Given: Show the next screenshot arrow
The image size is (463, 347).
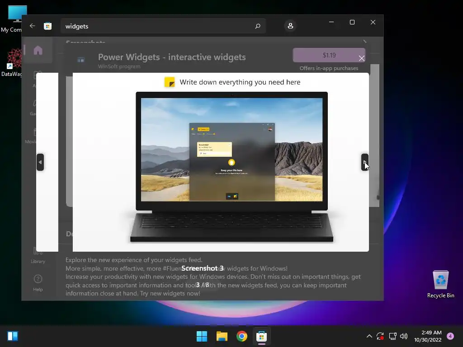Looking at the screenshot, I should coord(365,162).
